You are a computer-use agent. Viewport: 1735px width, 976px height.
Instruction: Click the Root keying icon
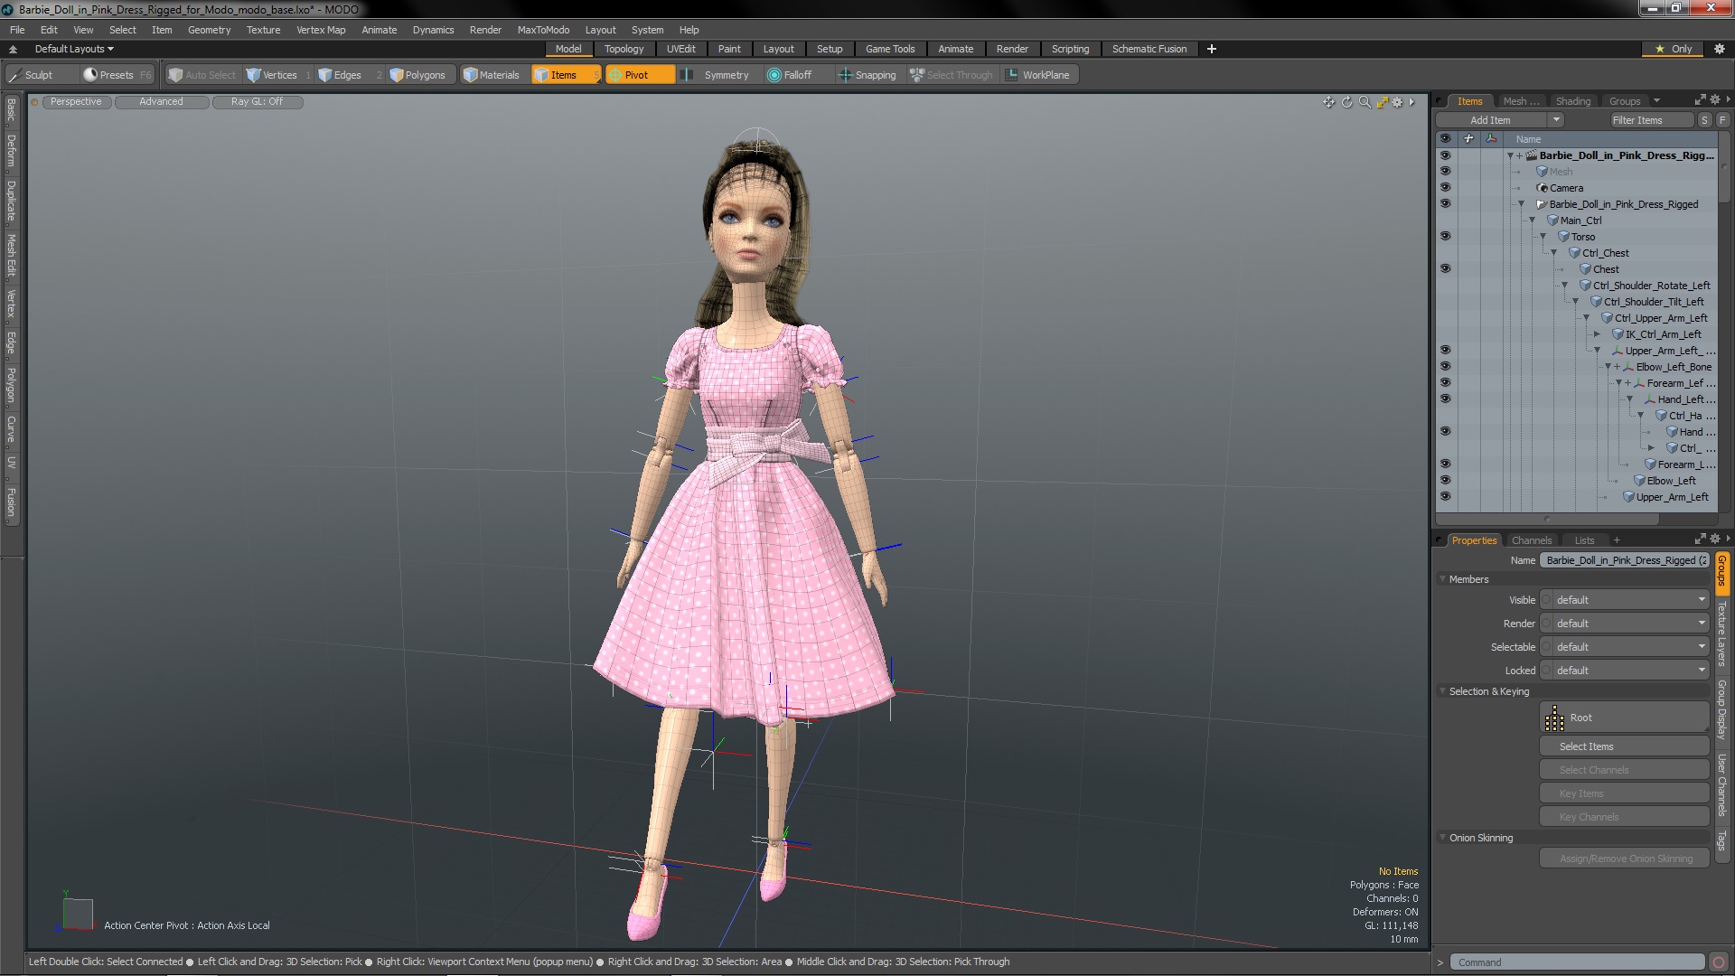click(x=1554, y=718)
